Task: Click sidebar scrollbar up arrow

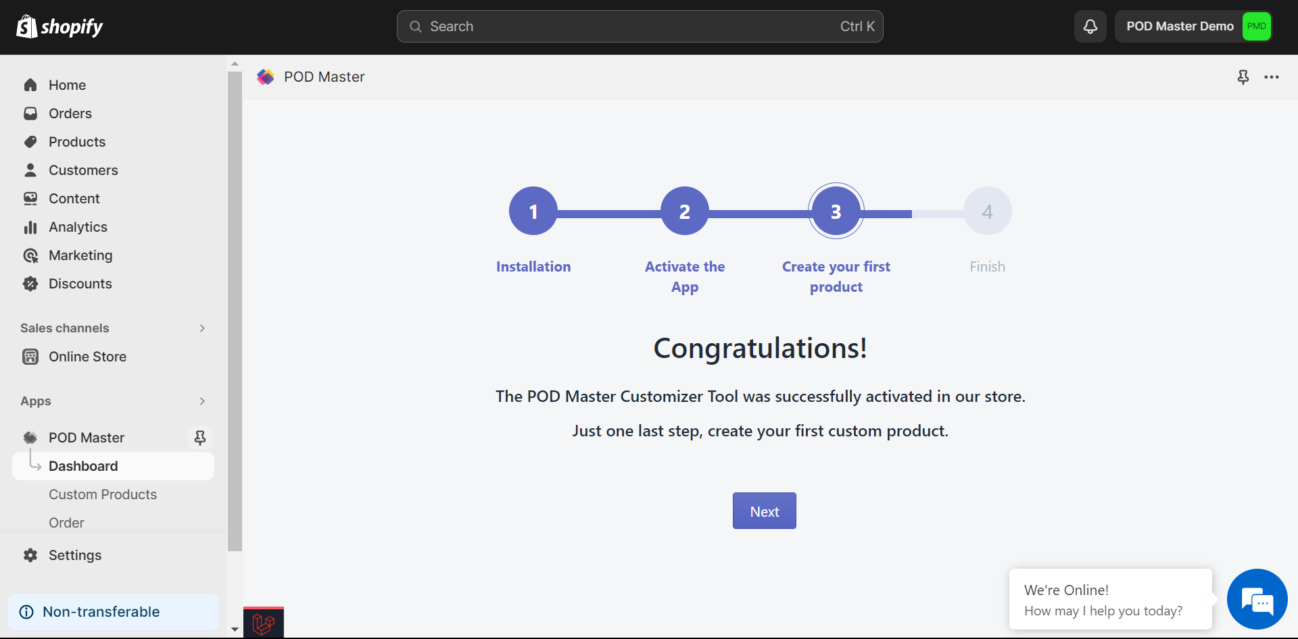Action: pos(235,63)
